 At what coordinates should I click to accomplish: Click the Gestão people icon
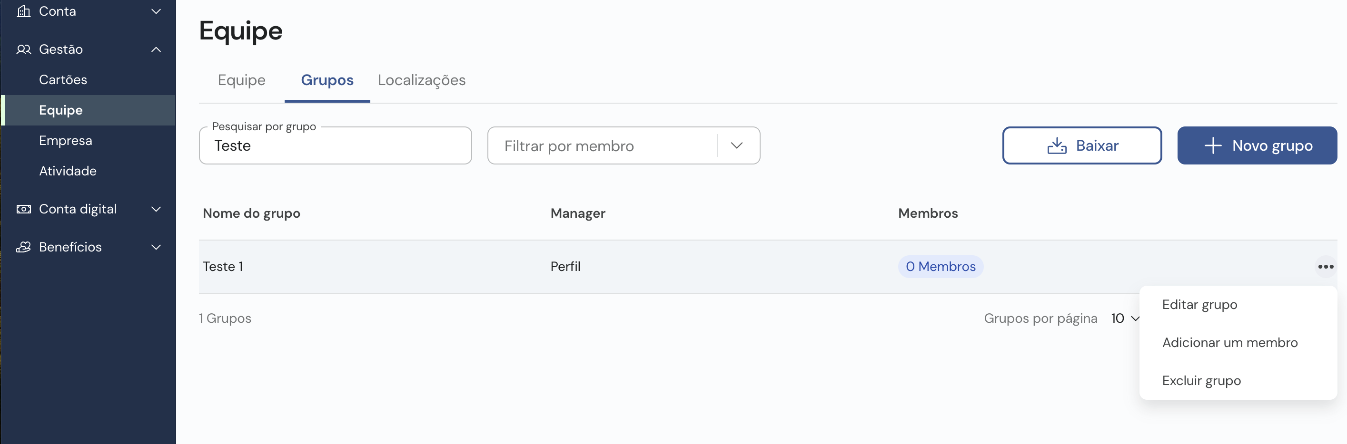point(23,49)
